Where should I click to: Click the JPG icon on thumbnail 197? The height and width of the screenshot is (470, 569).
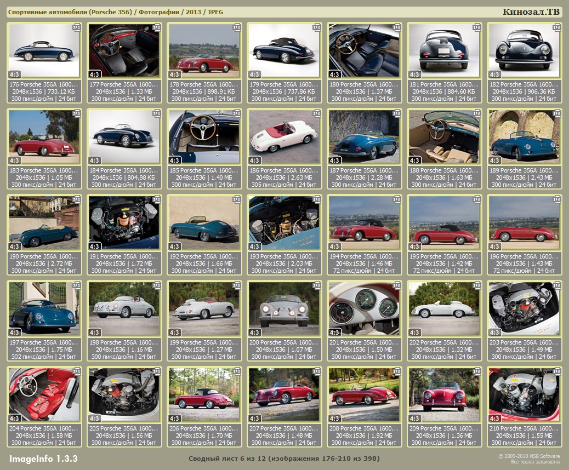tap(76, 285)
